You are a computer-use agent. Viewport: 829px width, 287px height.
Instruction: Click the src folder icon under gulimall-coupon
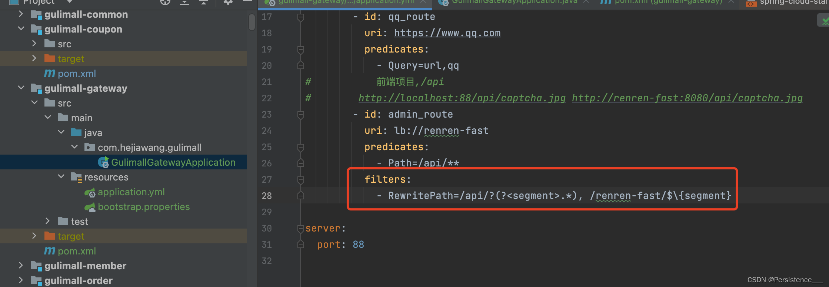coord(50,44)
